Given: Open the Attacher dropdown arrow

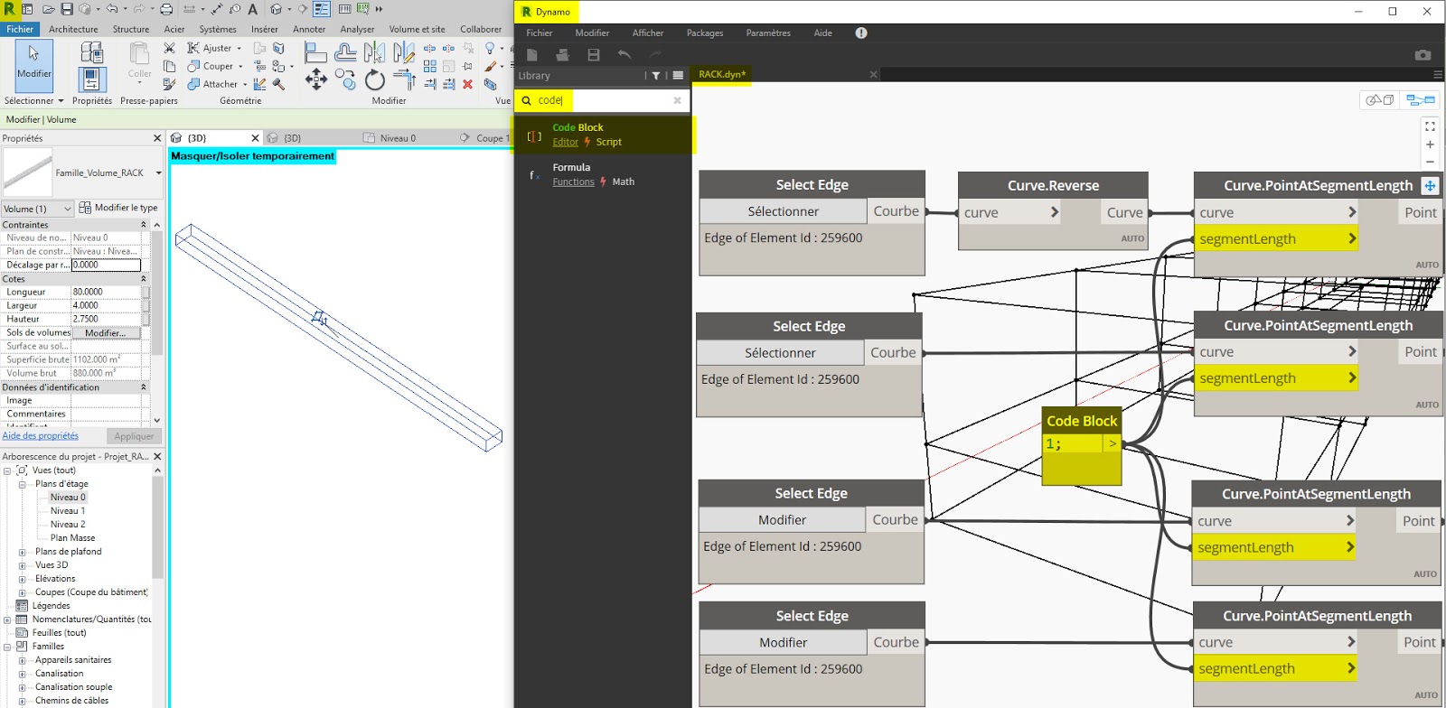Looking at the screenshot, I should (x=245, y=85).
